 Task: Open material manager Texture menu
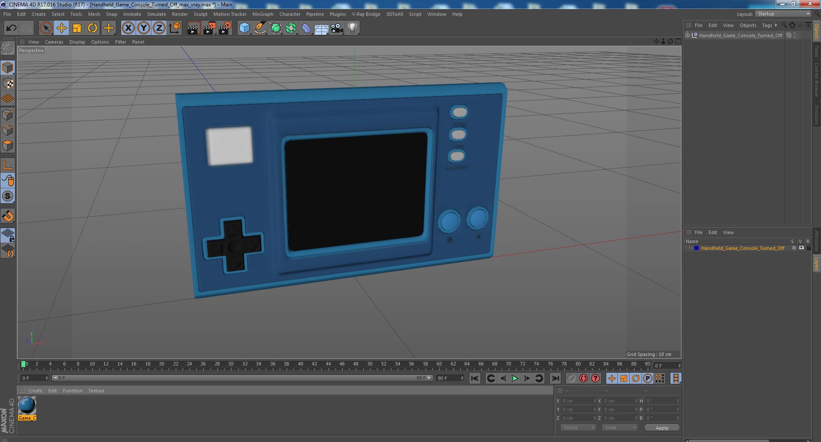pyautogui.click(x=96, y=391)
